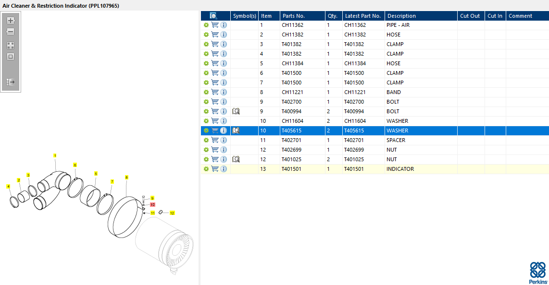The image size is (549, 285).
Task: Click latest part number T405615
Action: 354,131
